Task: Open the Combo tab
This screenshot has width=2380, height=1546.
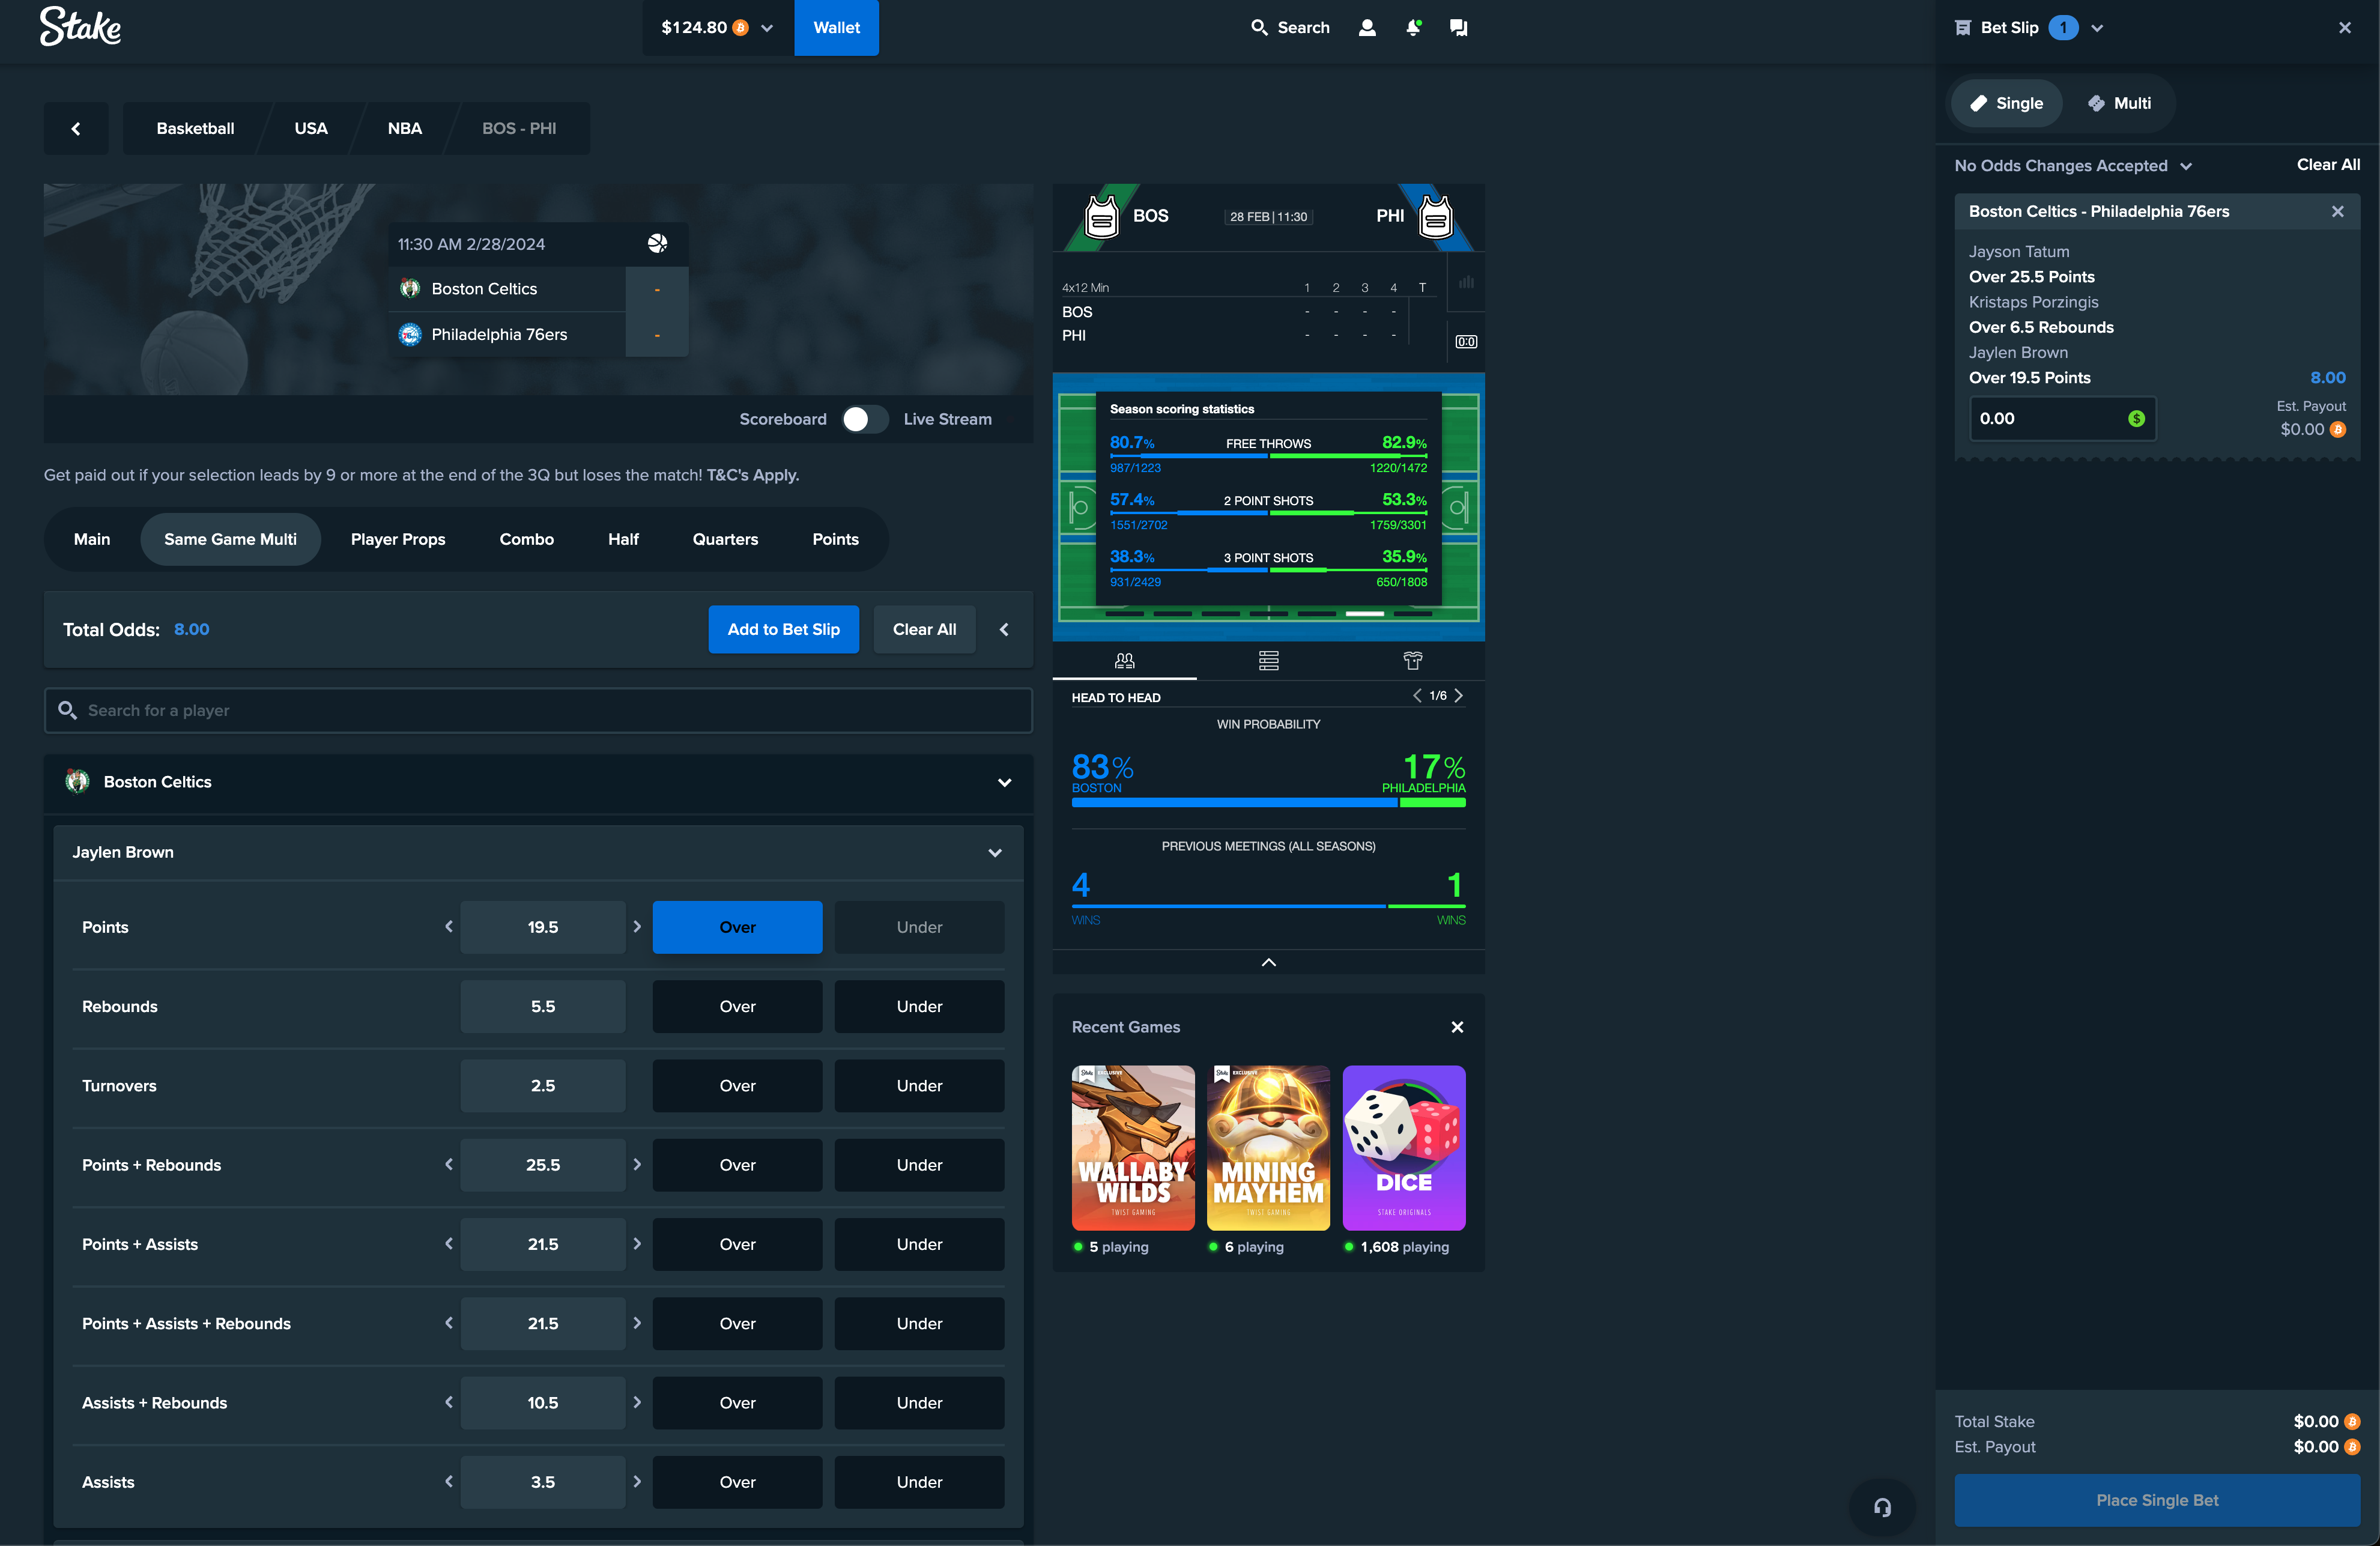Action: tap(526, 539)
